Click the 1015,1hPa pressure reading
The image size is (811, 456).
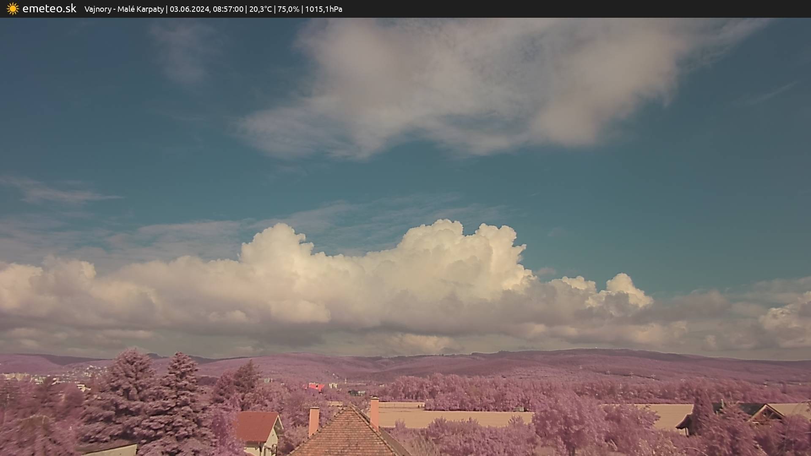(324, 9)
